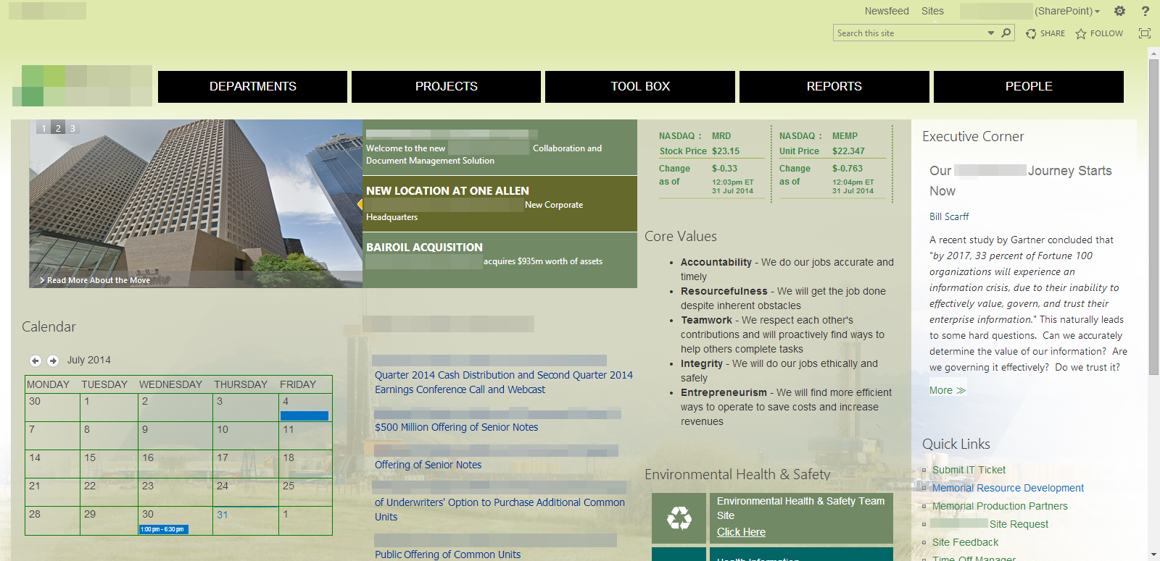Click Here for EHS Team Site

[741, 532]
